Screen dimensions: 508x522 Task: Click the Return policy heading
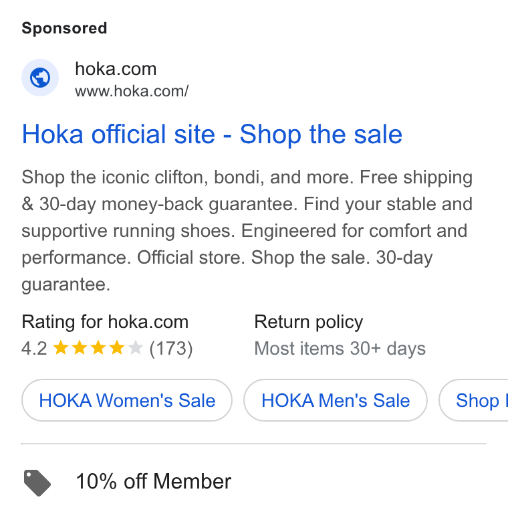[x=309, y=322]
